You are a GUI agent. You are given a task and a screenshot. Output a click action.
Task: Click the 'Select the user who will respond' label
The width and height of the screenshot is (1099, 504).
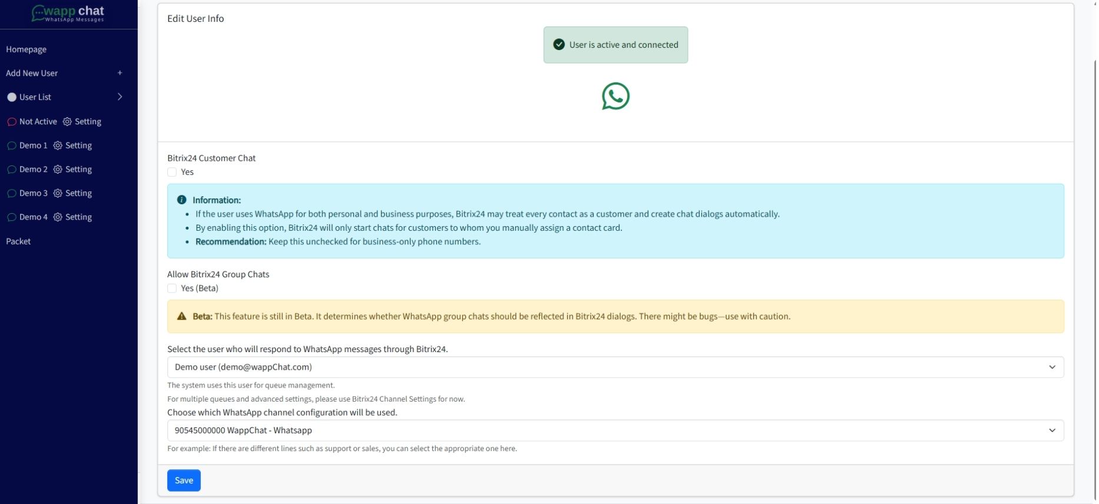(x=307, y=349)
